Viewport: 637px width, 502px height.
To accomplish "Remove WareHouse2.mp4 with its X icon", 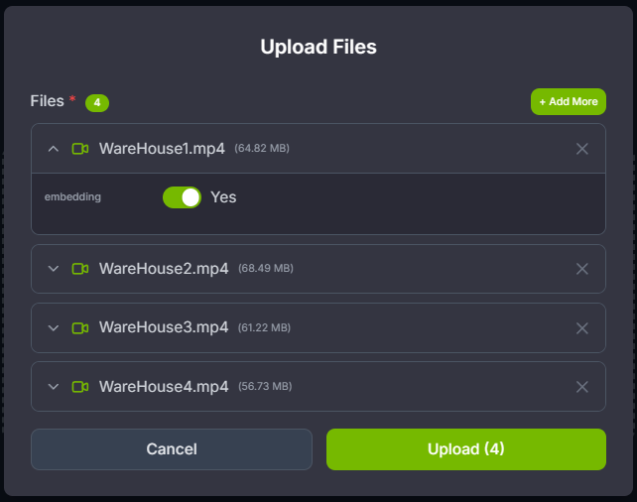I will (x=582, y=269).
